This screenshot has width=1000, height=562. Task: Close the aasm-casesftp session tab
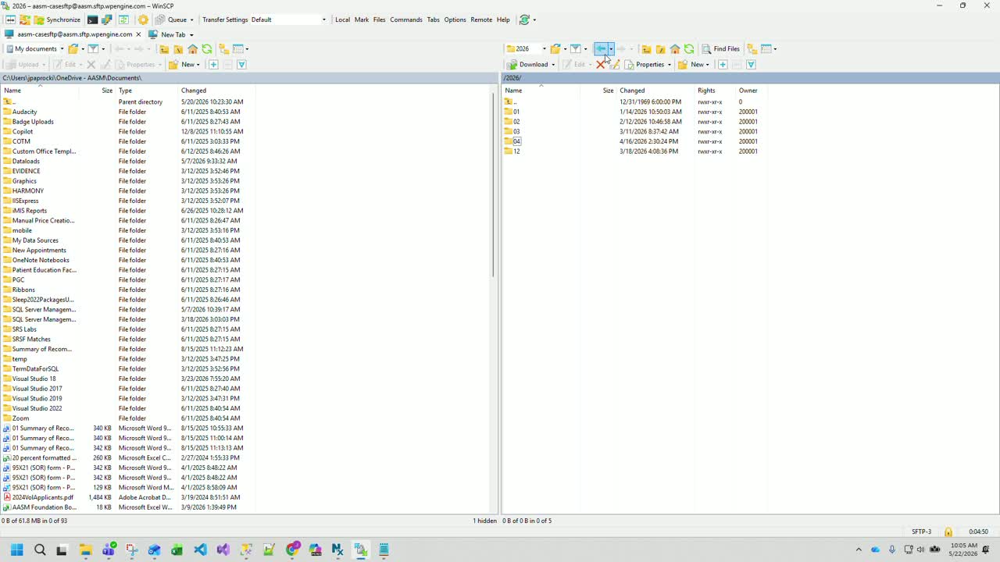click(x=138, y=34)
